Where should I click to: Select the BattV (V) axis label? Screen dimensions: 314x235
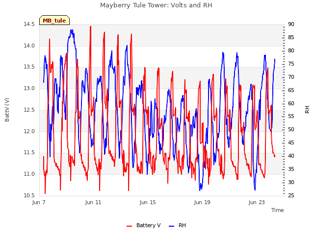(x=7, y=110)
